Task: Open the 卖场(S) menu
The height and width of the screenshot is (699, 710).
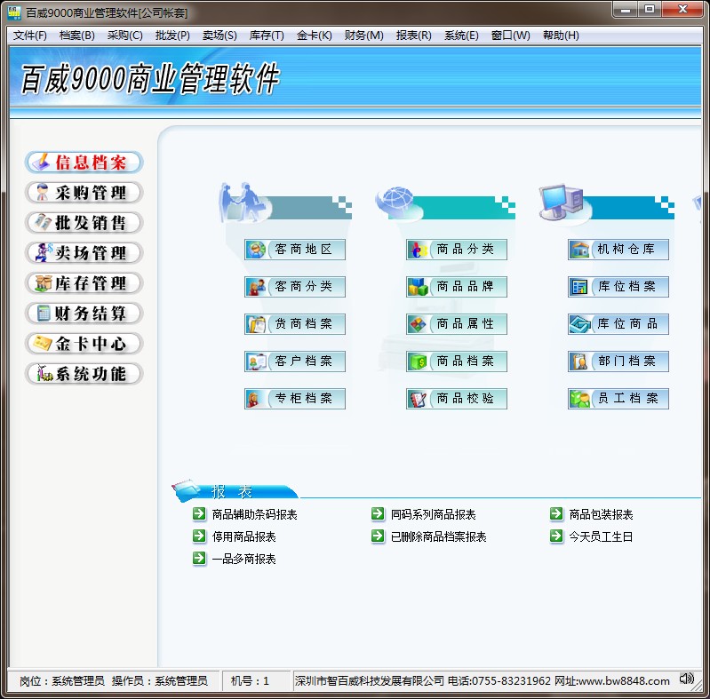Action: click(x=219, y=36)
